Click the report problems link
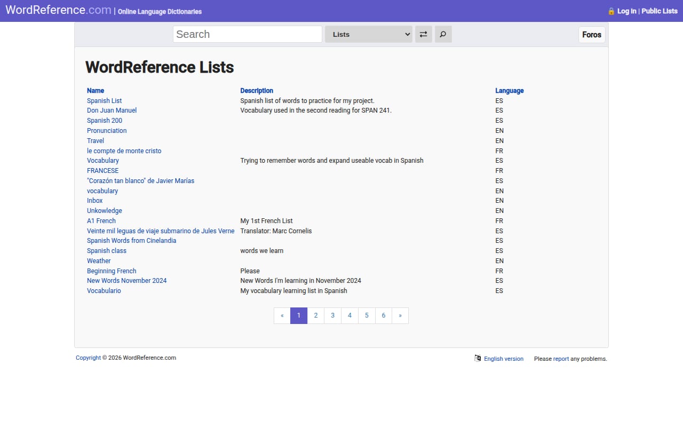 [x=561, y=359]
